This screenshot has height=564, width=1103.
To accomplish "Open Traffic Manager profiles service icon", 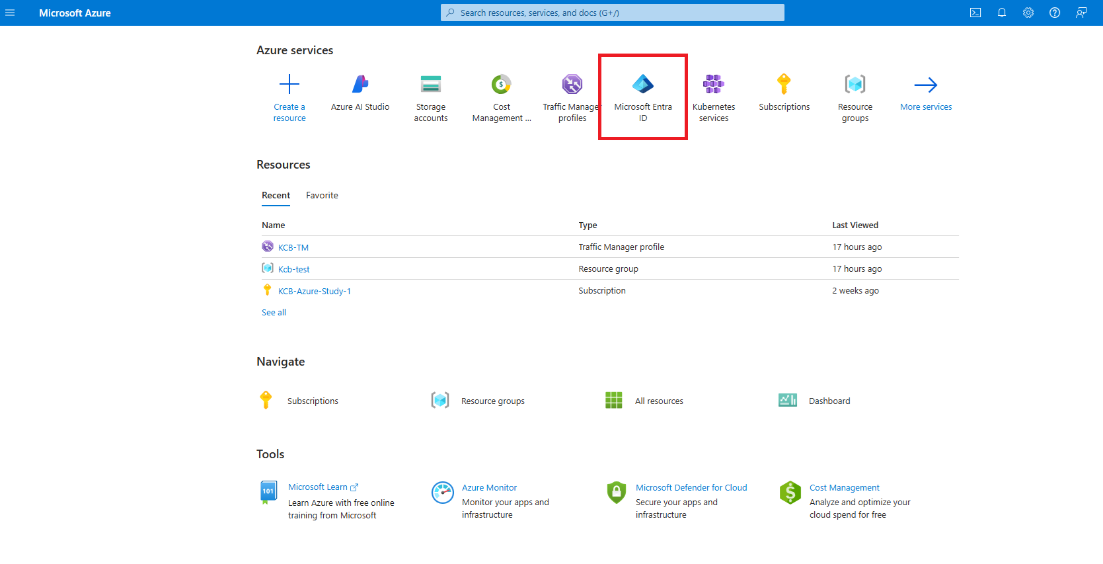I will (572, 84).
